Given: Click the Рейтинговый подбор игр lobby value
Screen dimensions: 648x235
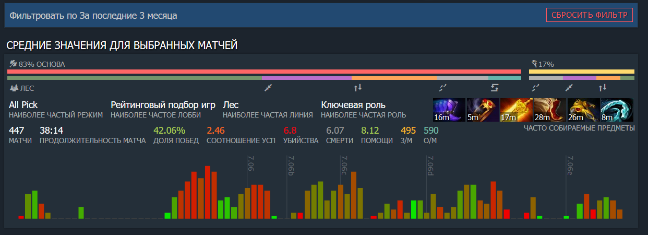Looking at the screenshot, I should click(x=163, y=105).
